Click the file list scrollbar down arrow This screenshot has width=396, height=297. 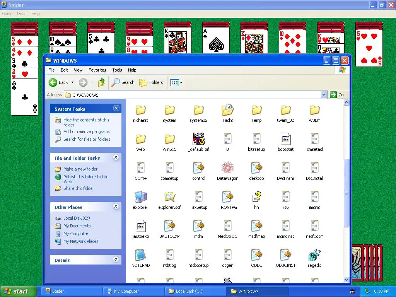[x=346, y=280]
